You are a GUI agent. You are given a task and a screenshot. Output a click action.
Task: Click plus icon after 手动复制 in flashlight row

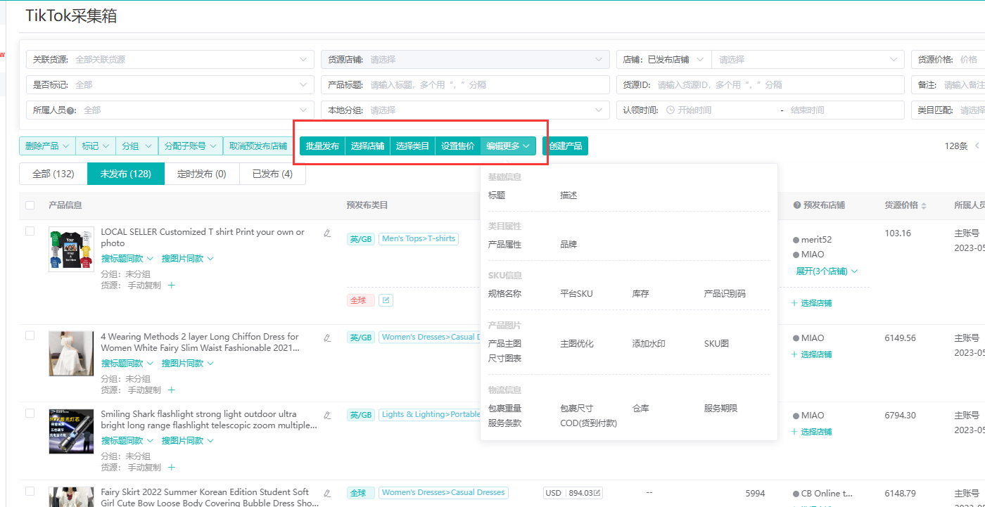coord(172,467)
